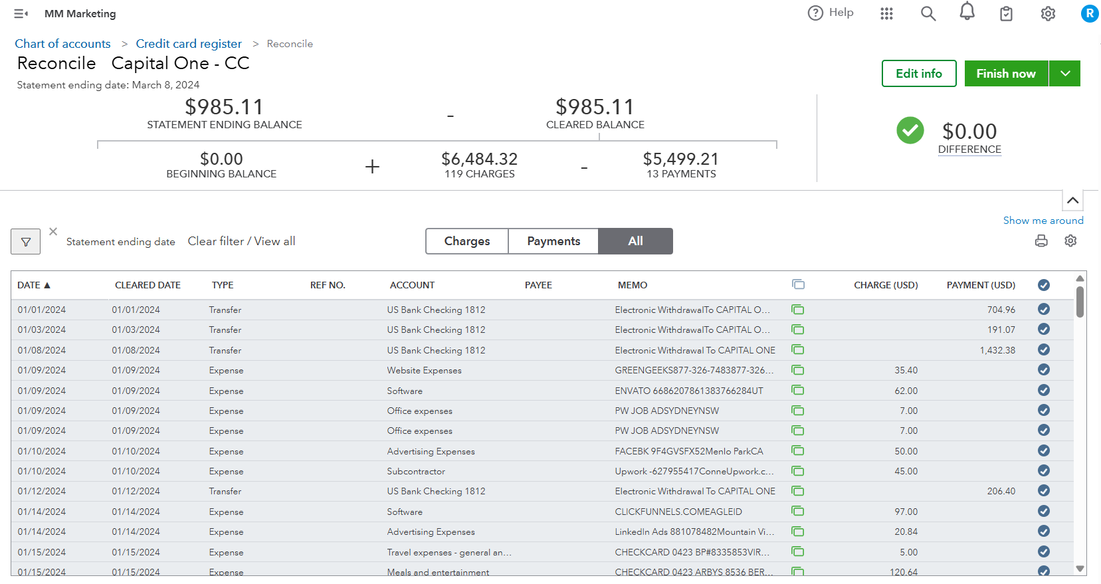1101x584 pixels.
Task: Sort by the MEMO column header
Action: click(x=633, y=285)
